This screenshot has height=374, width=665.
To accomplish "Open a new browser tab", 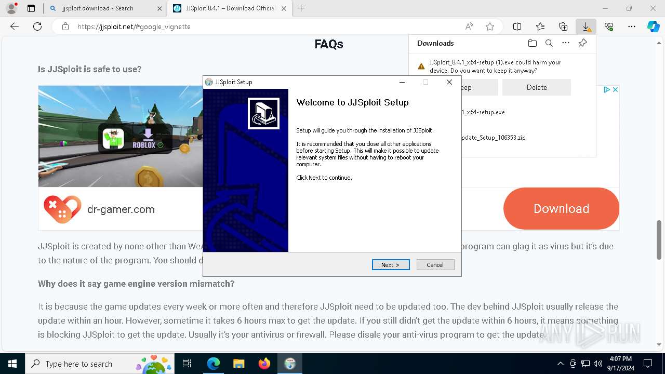I will (301, 8).
